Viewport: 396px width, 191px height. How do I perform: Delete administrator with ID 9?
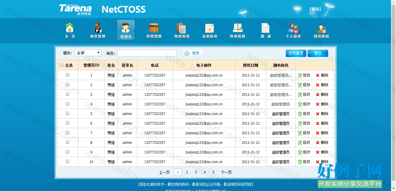point(322,152)
